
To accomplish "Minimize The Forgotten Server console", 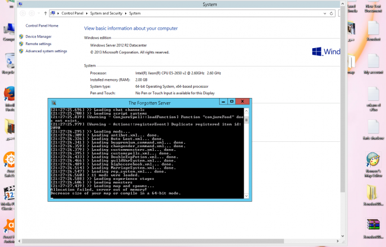I will click(x=223, y=102).
